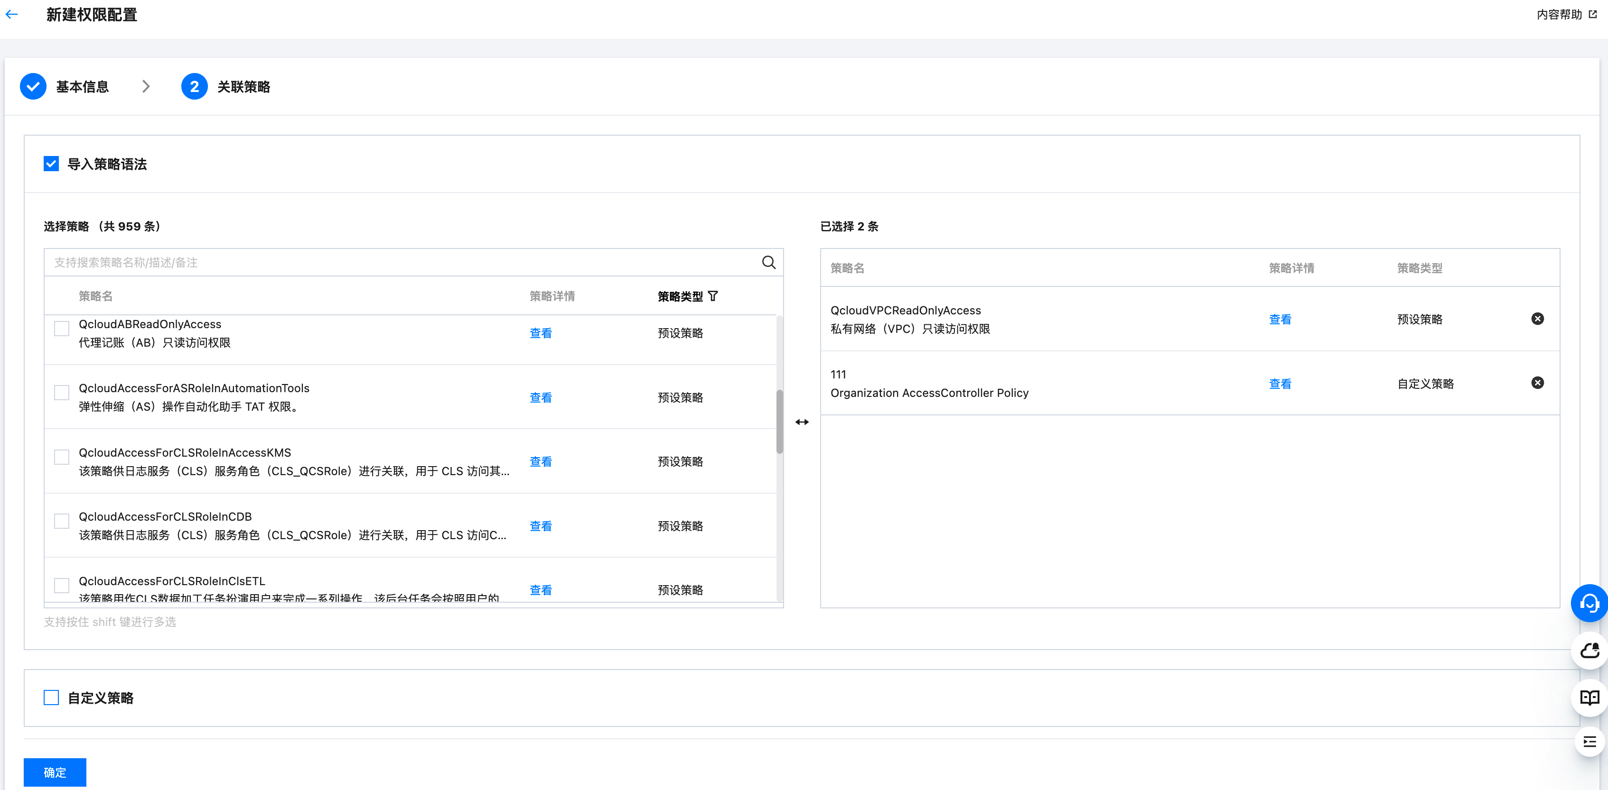
Task: Enable the 自定义策略 checkbox
Action: 51,698
